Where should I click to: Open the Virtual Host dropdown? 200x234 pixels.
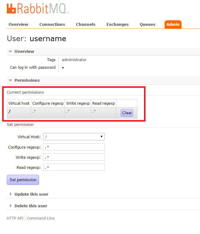(x=74, y=137)
